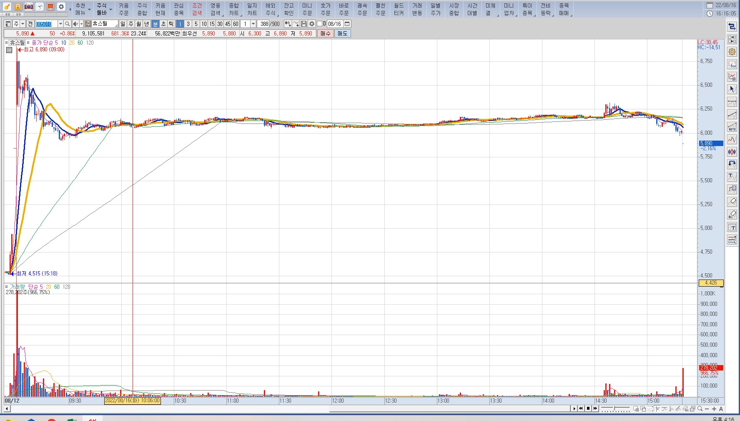This screenshot has height=421, width=740.
Task: Open the gear settings icon in top toolbar
Action: pos(61,6)
